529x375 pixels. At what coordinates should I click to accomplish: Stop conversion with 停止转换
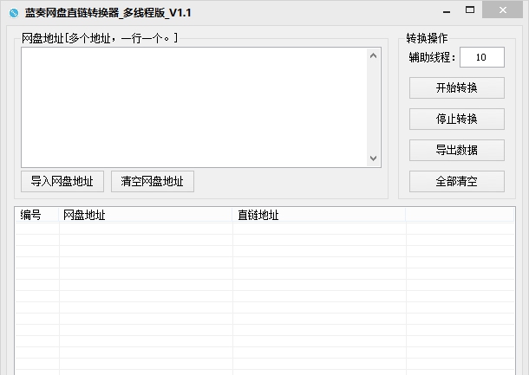[457, 119]
